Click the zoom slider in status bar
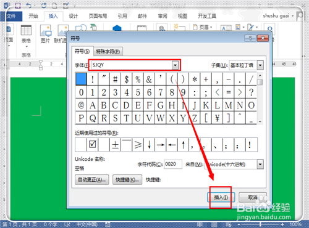 (260, 224)
